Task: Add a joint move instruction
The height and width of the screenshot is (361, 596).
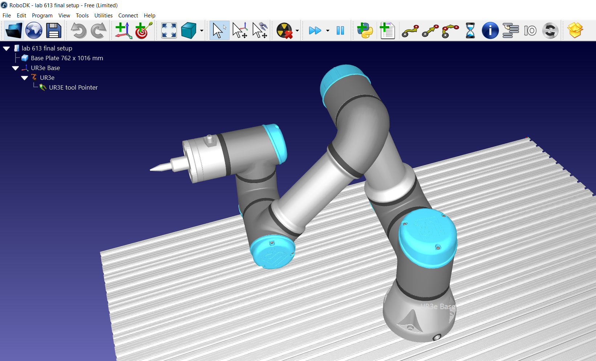Action: pos(410,31)
